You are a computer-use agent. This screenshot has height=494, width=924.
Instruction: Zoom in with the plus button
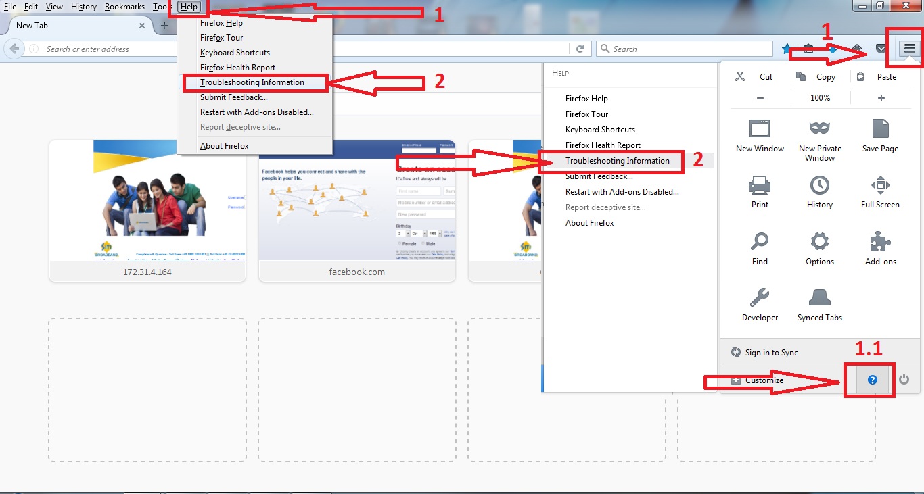(881, 98)
